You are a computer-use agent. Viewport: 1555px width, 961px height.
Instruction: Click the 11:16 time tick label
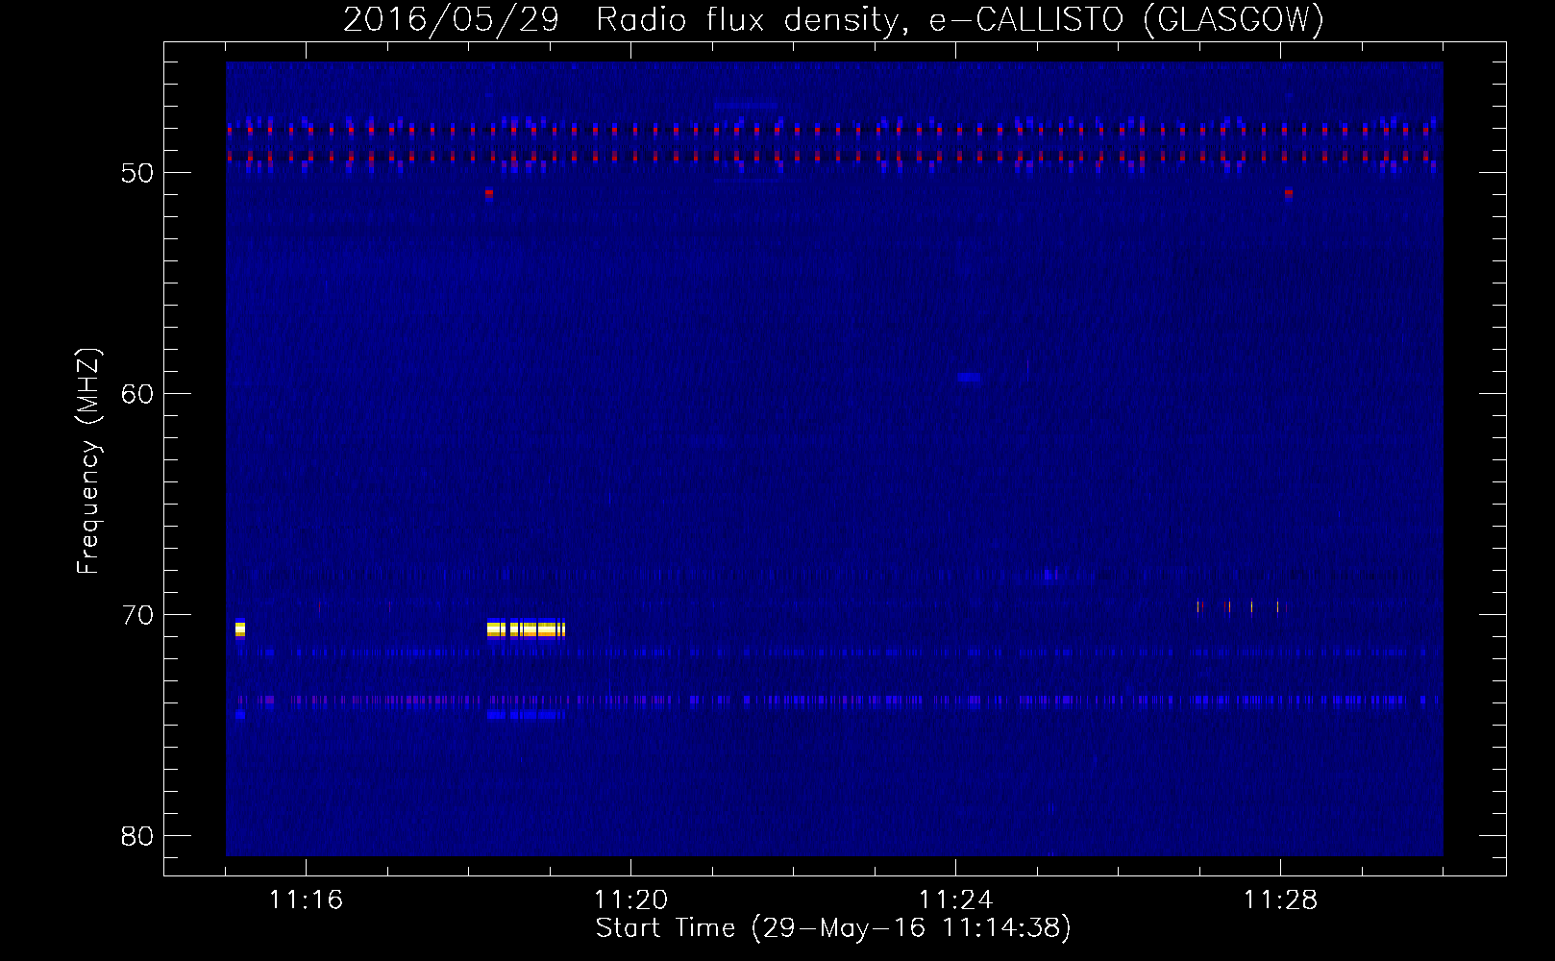click(x=306, y=900)
